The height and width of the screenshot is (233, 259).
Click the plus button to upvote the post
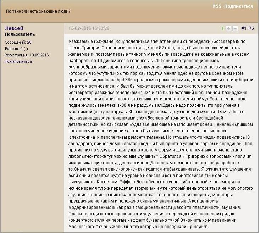tap(228, 28)
